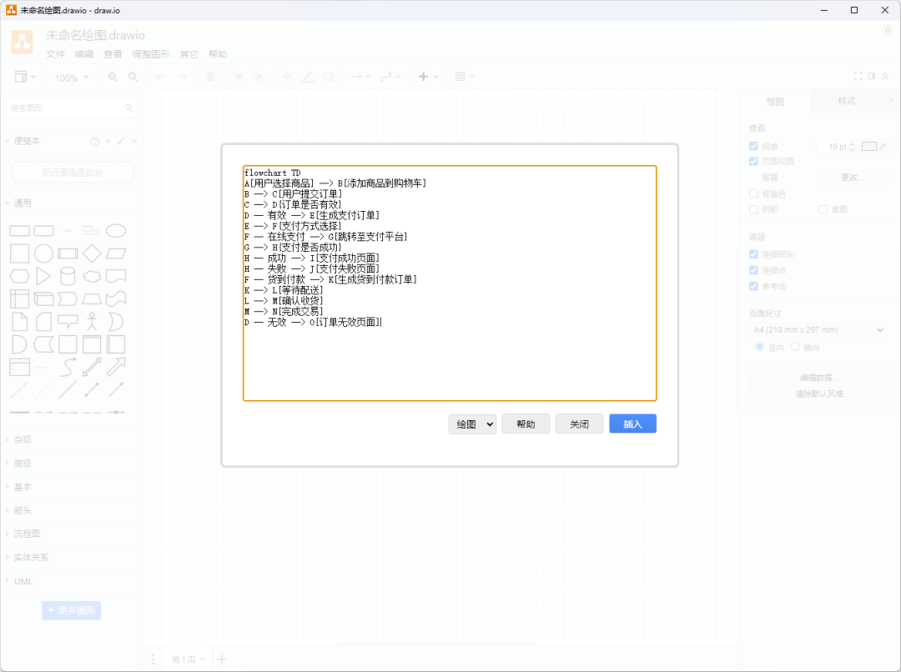
Task: Toggle the 参考线 guides checkbox
Action: pos(753,286)
